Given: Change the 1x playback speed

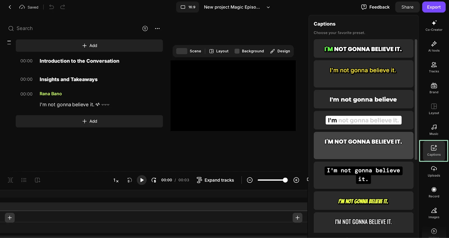Looking at the screenshot, I should click(x=116, y=180).
